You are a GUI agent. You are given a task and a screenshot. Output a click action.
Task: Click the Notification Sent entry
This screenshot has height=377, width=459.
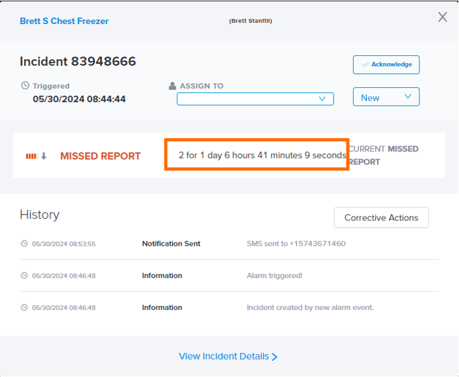pos(171,244)
